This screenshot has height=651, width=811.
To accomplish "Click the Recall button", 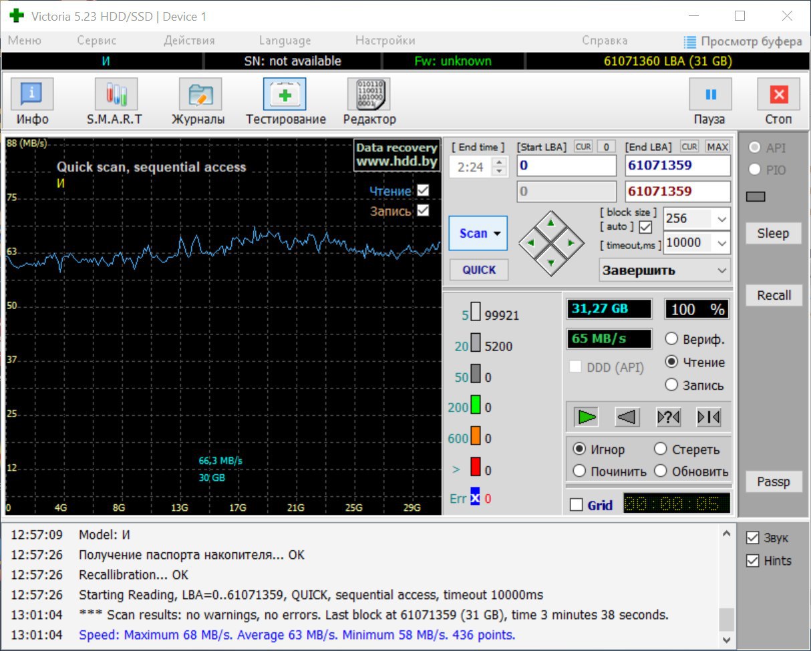I will point(774,295).
